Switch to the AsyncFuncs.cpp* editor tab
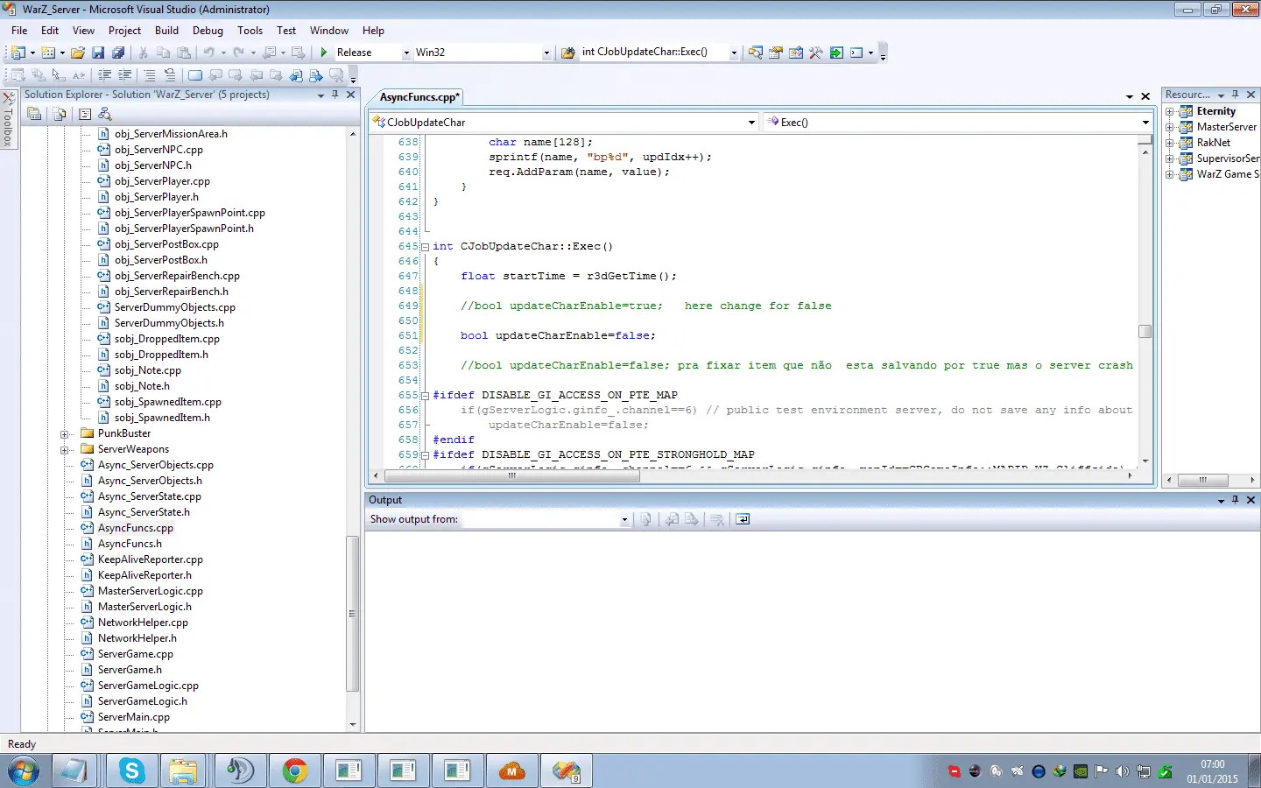The image size is (1261, 788). tap(419, 97)
